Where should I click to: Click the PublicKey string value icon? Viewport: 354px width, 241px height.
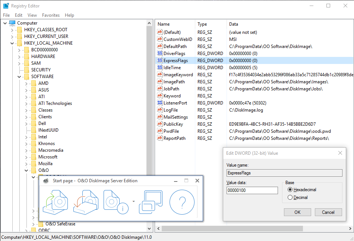[160, 124]
